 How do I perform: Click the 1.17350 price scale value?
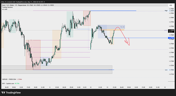[x=171, y=57]
